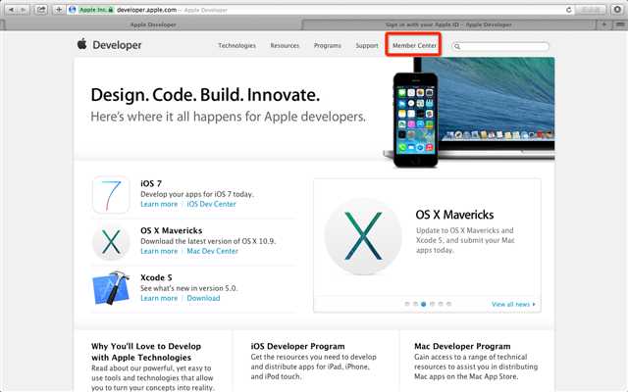Click the globe site icon in address bar

coord(73,10)
